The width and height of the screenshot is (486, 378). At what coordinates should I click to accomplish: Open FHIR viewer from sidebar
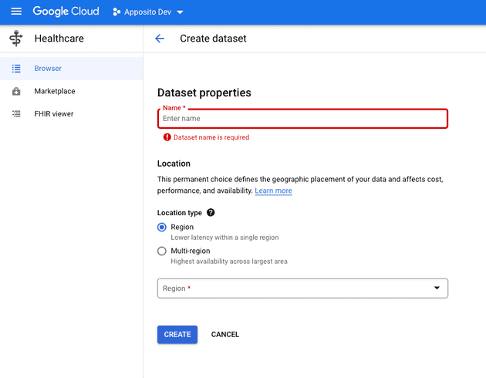54,114
